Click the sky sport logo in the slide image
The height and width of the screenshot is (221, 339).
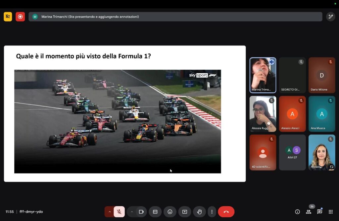[203, 75]
